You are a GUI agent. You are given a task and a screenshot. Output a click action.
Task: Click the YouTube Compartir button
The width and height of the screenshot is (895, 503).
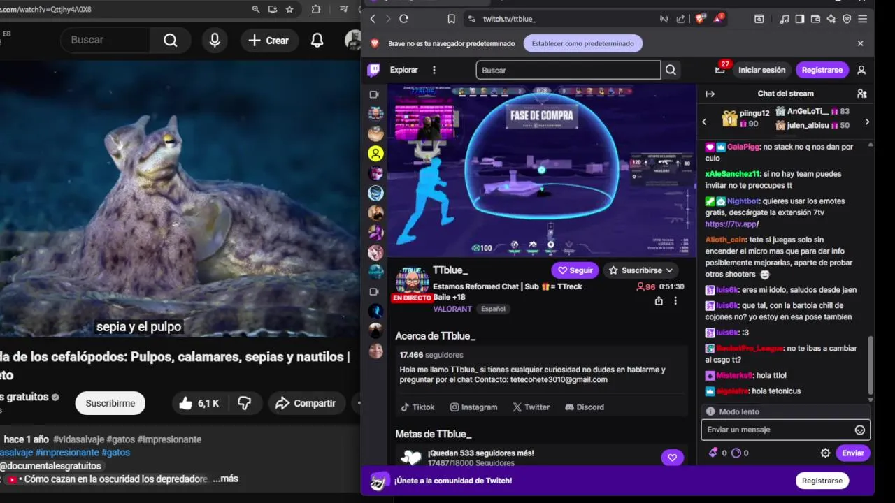306,403
